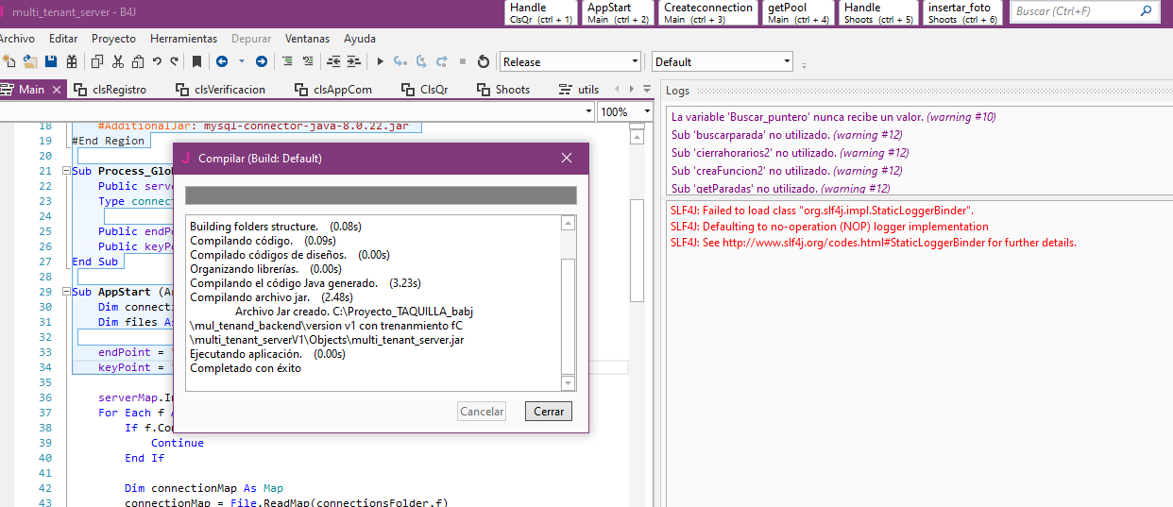The image size is (1173, 507).
Task: Redo the last edit
Action: coord(175,61)
